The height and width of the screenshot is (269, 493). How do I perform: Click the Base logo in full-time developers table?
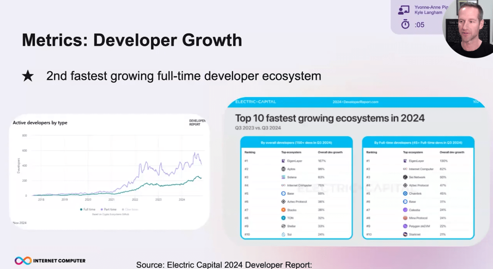pyautogui.click(x=405, y=201)
